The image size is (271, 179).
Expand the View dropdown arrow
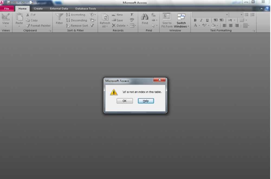[5, 26]
